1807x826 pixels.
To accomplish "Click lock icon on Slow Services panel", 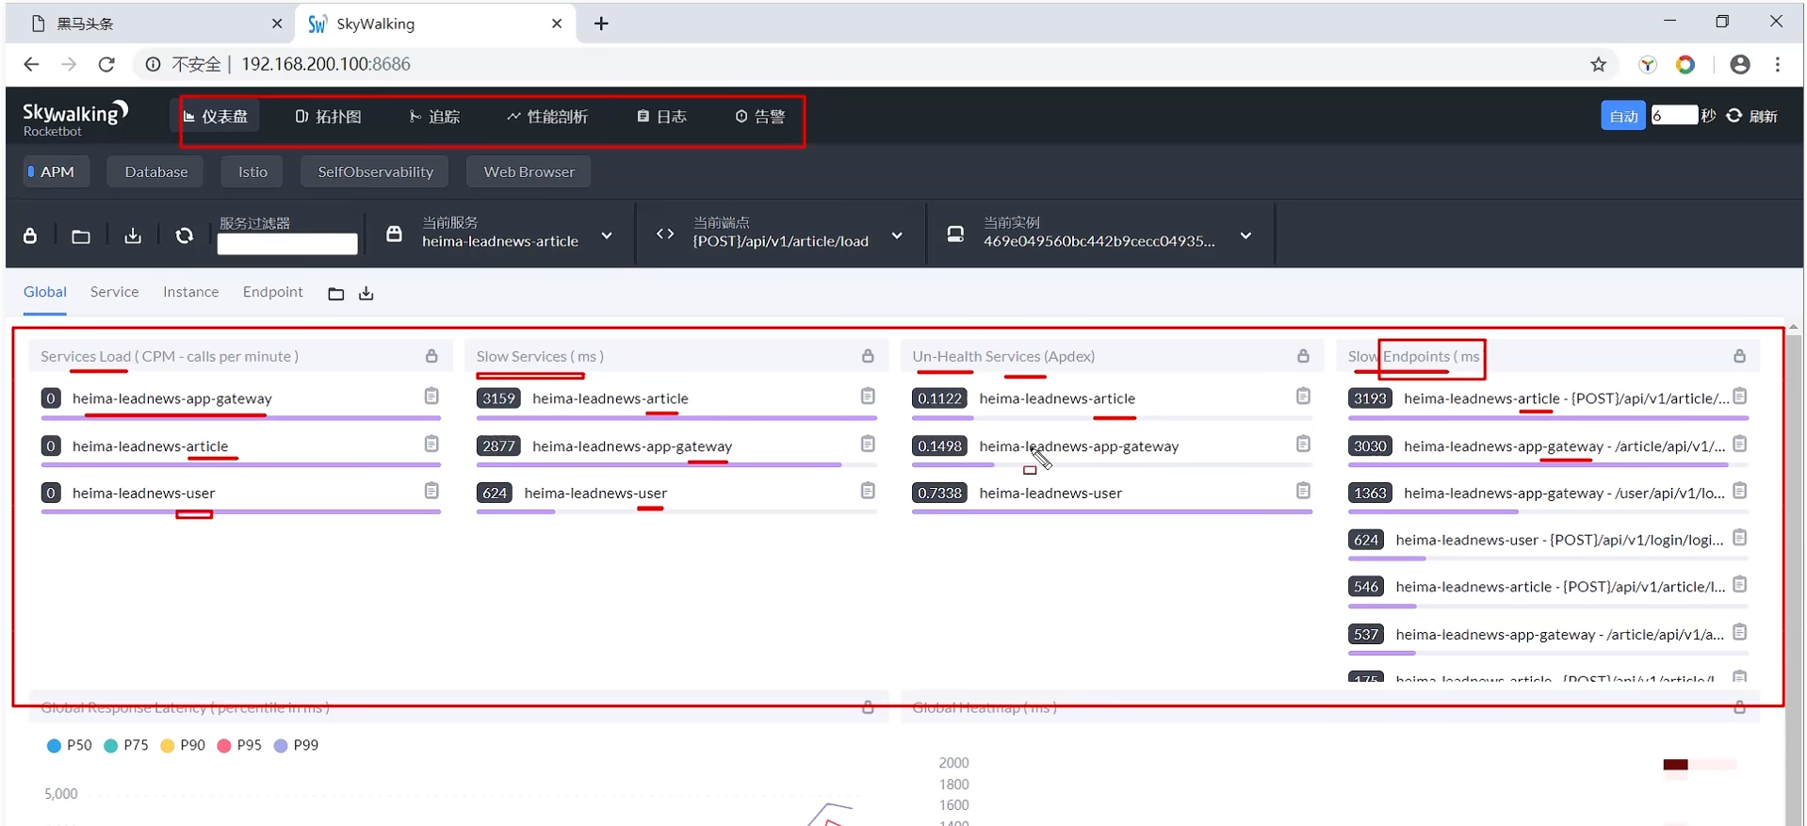I will pos(868,356).
